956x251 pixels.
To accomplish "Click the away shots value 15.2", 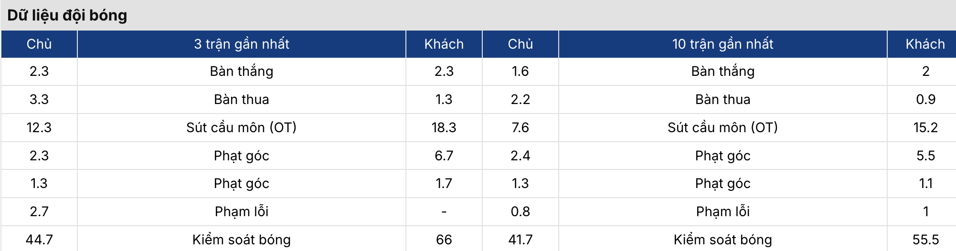I will pyautogui.click(x=925, y=127).
